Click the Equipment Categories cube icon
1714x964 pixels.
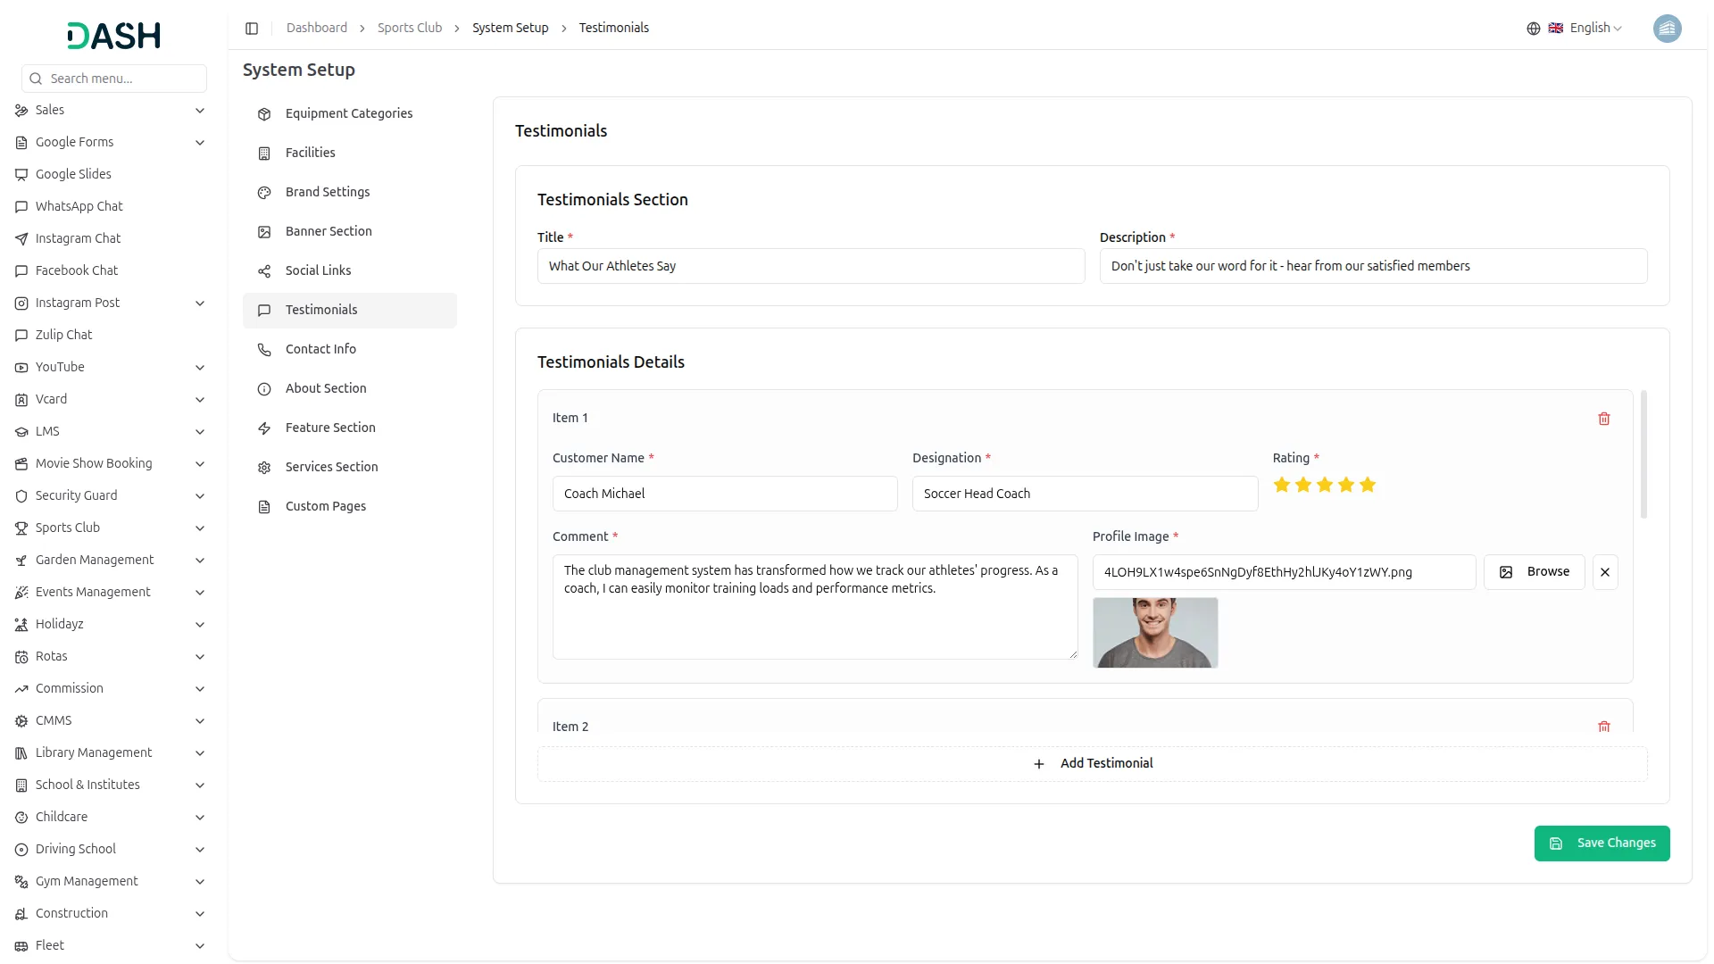point(264,114)
